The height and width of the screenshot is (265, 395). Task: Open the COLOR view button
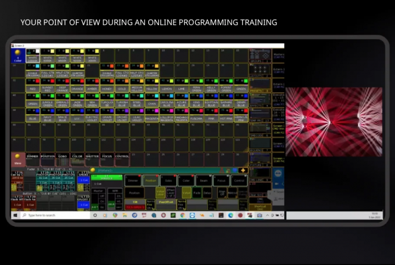(77, 156)
